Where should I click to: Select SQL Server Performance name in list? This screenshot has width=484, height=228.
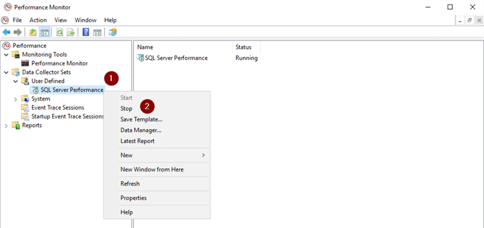pyautogui.click(x=176, y=58)
